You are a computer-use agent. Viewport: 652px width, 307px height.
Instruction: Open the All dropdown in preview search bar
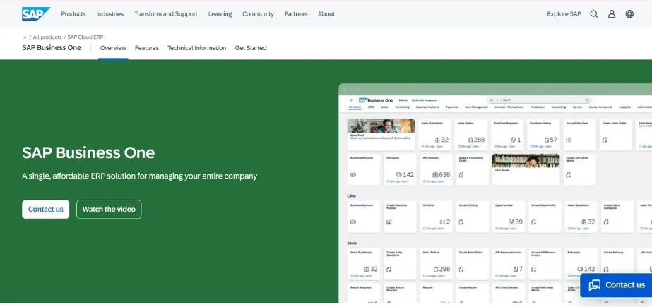click(494, 100)
